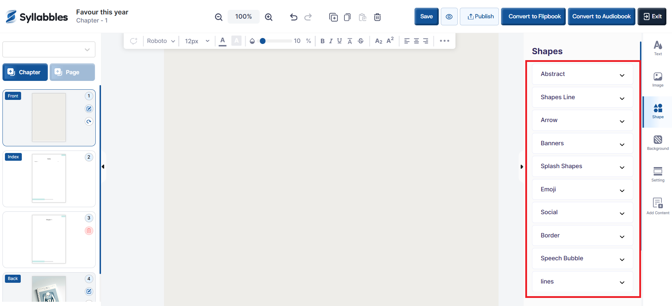This screenshot has width=672, height=306.
Task: Toggle preview with the eye button
Action: point(449,17)
